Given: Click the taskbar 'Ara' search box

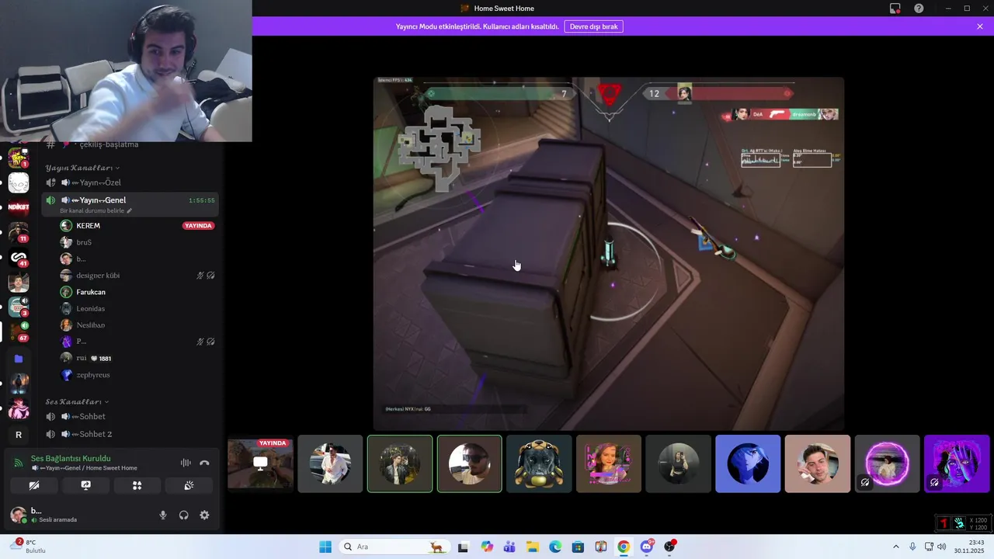Looking at the screenshot, I should [x=394, y=547].
